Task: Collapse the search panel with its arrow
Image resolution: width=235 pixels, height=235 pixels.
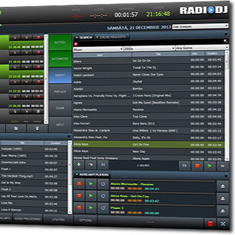Action: click(226, 34)
